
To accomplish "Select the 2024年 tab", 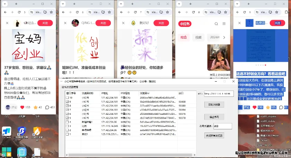I will pos(214,37).
